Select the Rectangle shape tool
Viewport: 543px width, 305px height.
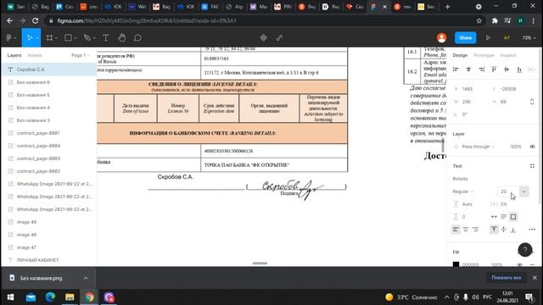tap(68, 37)
